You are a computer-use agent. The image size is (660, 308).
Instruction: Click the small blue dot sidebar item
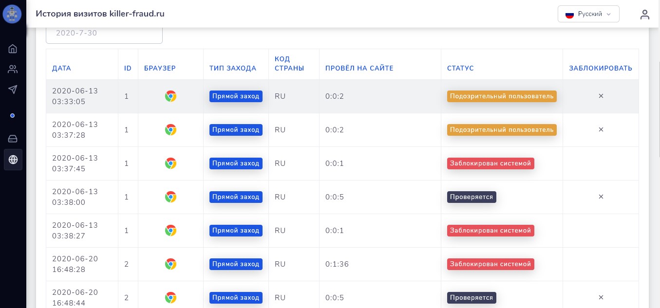(13, 115)
